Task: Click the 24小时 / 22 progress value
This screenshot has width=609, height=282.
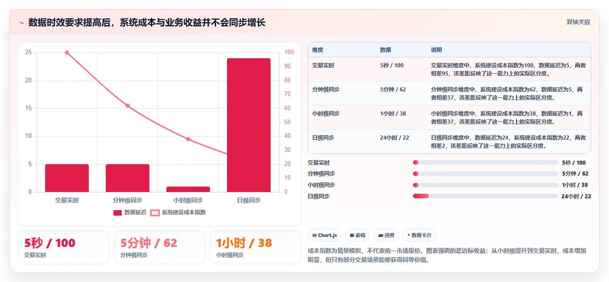Action: click(x=576, y=196)
